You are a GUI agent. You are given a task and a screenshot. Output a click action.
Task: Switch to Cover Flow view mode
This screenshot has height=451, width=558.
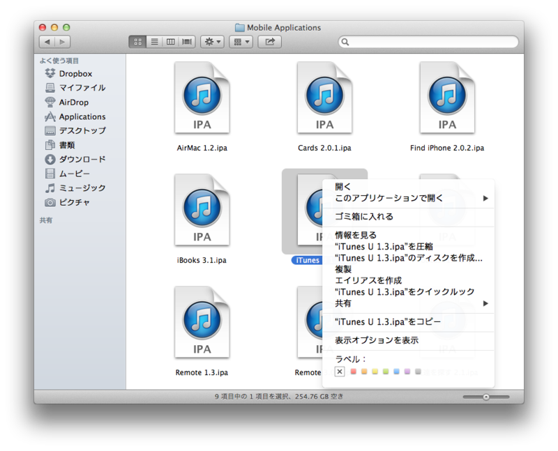click(186, 42)
